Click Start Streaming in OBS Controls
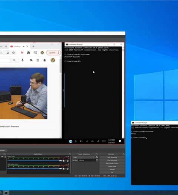Image resolution: width=178 pixels, height=195 pixels. tap(112, 157)
